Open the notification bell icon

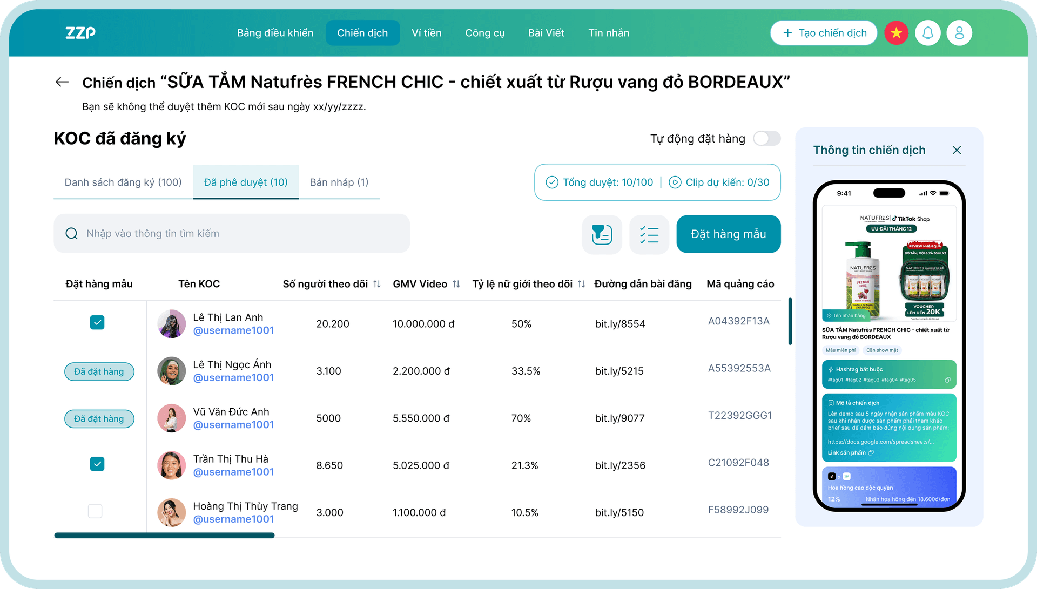tap(927, 33)
